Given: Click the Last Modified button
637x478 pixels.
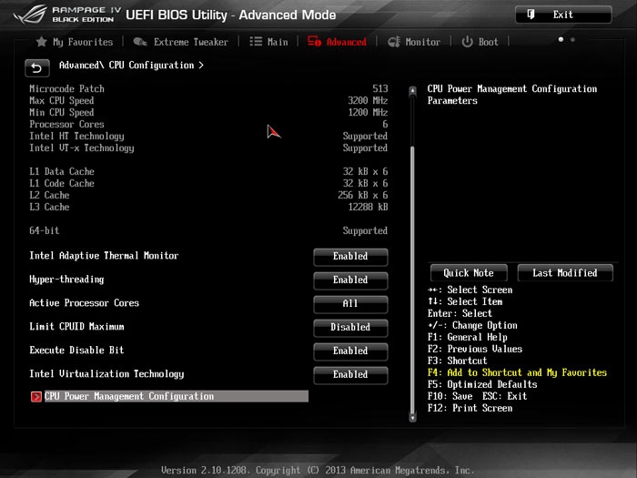Looking at the screenshot, I should pos(565,273).
